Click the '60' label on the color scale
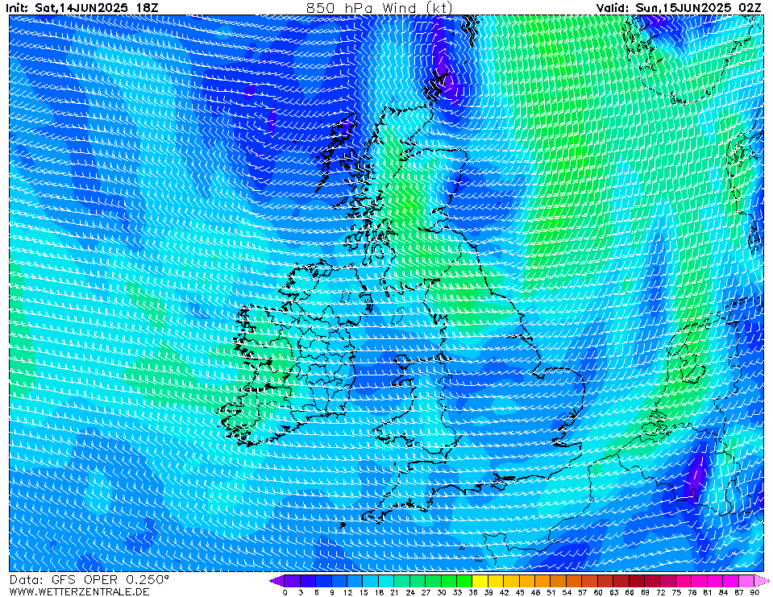 coord(598,592)
